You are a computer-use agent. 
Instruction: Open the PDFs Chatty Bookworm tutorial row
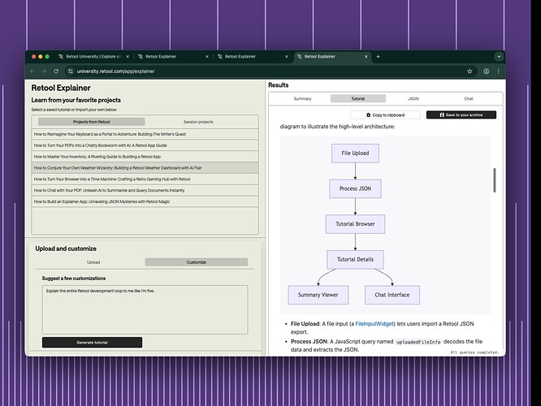145,145
